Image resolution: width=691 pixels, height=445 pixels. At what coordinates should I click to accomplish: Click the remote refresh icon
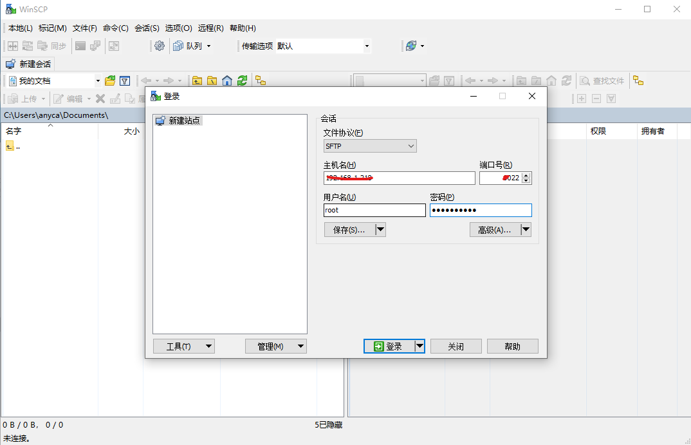566,80
